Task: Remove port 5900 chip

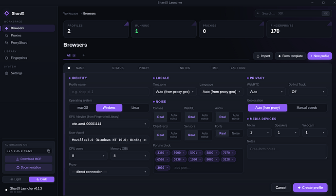Action: (x=184, y=153)
